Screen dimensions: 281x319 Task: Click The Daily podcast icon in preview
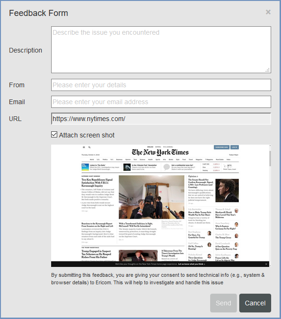85,167
